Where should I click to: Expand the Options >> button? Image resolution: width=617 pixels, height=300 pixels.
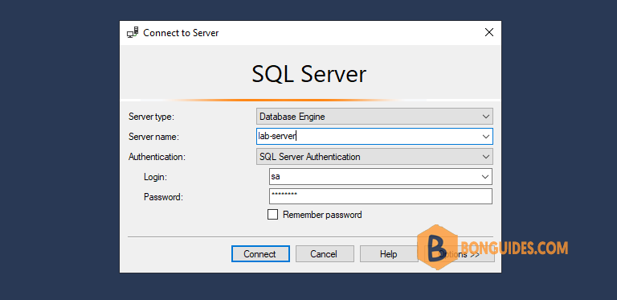point(461,254)
